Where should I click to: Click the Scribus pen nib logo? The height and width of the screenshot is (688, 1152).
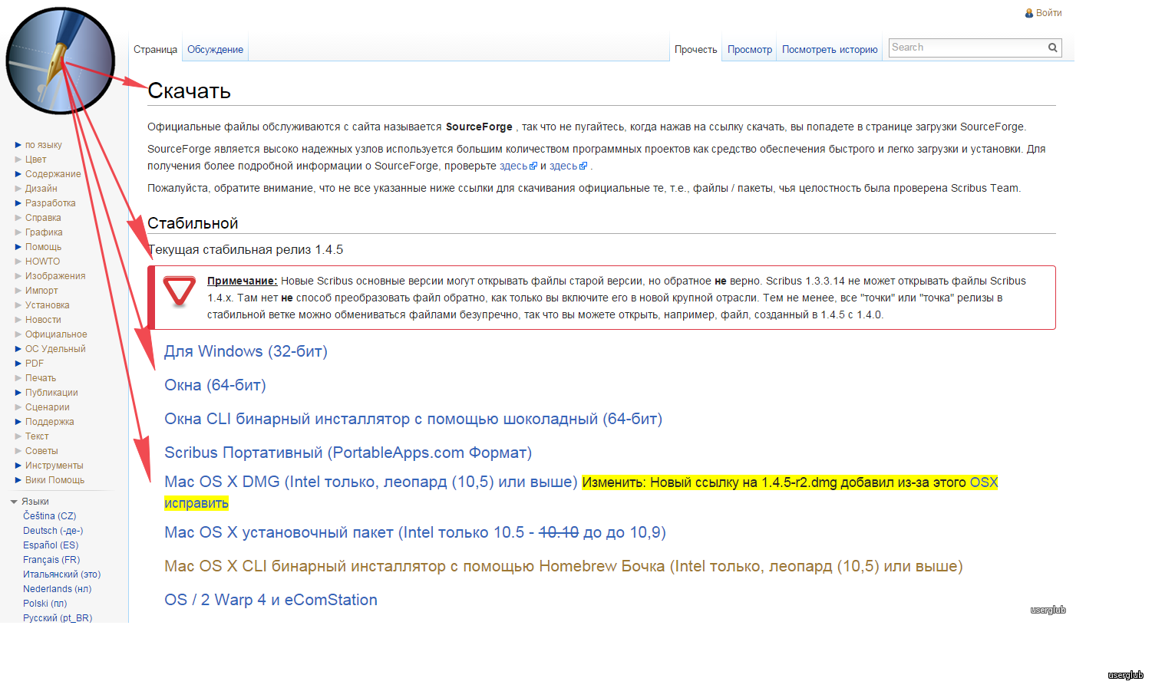(x=60, y=61)
